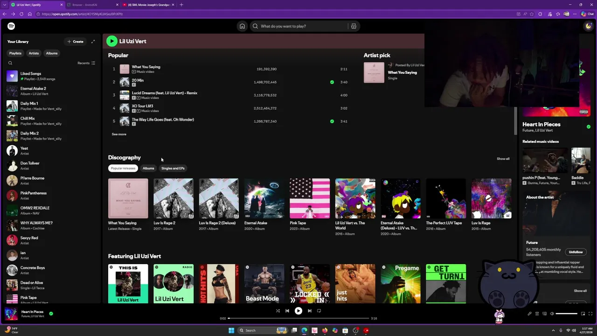
Task: Skip to next track
Action: pos(309,311)
